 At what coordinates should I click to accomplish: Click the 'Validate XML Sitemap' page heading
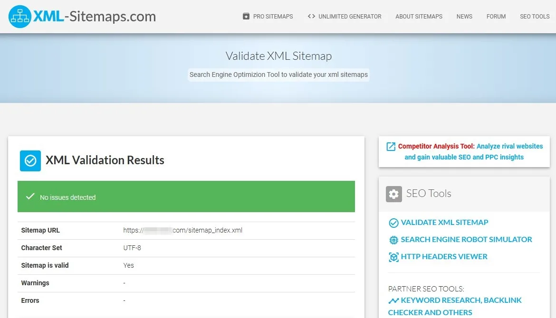coord(278,56)
